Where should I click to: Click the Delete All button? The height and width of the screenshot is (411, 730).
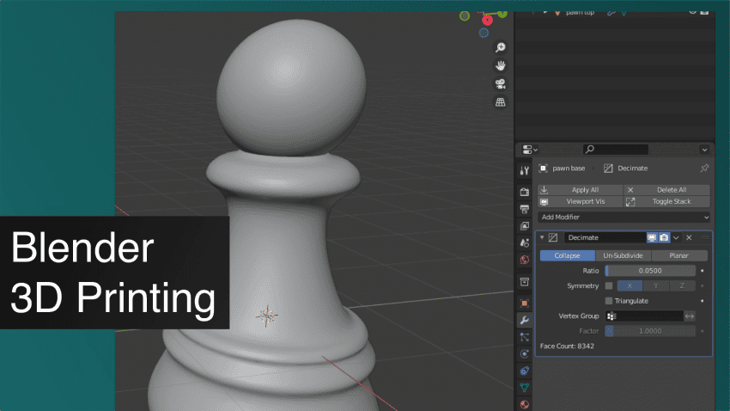[x=667, y=190]
